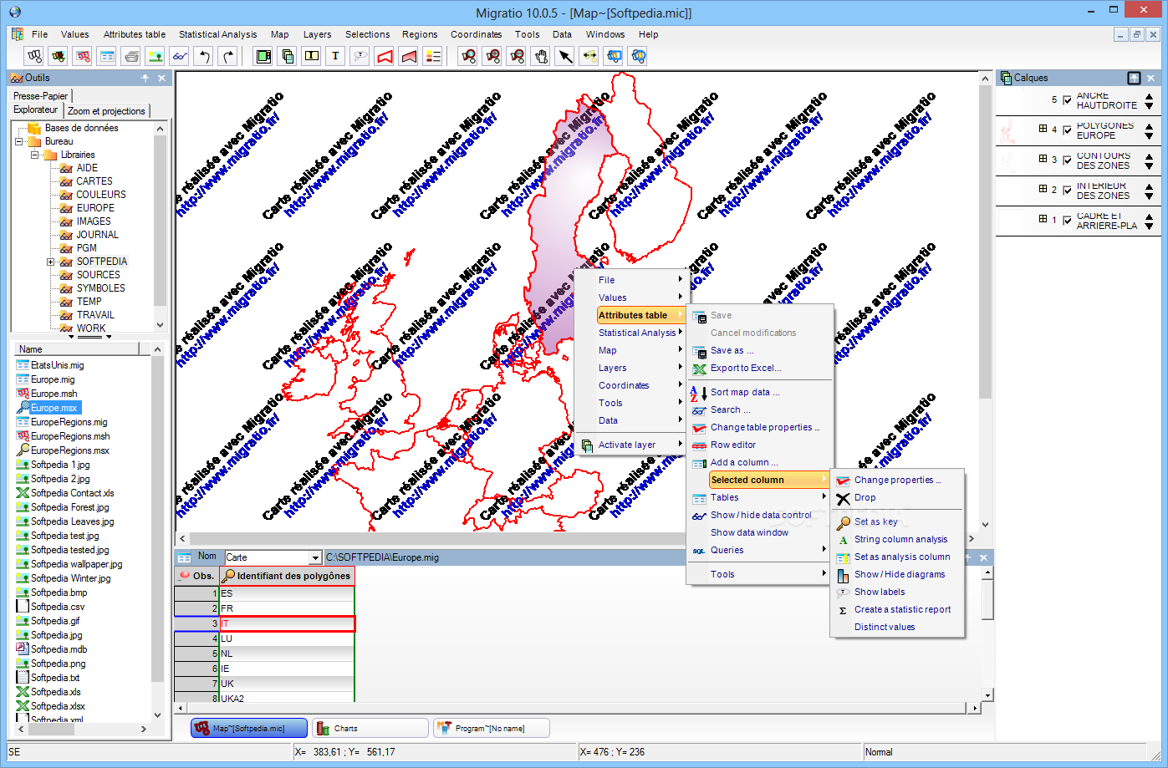Select Distinct values menu entry
The width and height of the screenshot is (1168, 768).
click(x=897, y=627)
